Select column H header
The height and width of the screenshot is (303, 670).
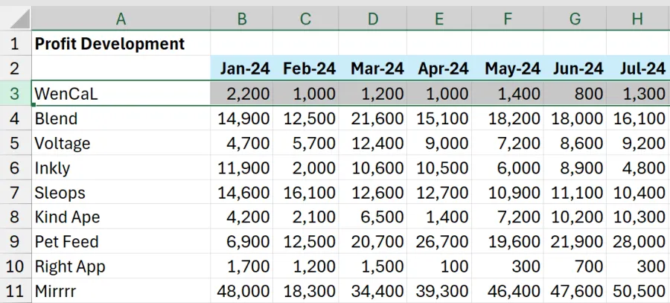[639, 19]
